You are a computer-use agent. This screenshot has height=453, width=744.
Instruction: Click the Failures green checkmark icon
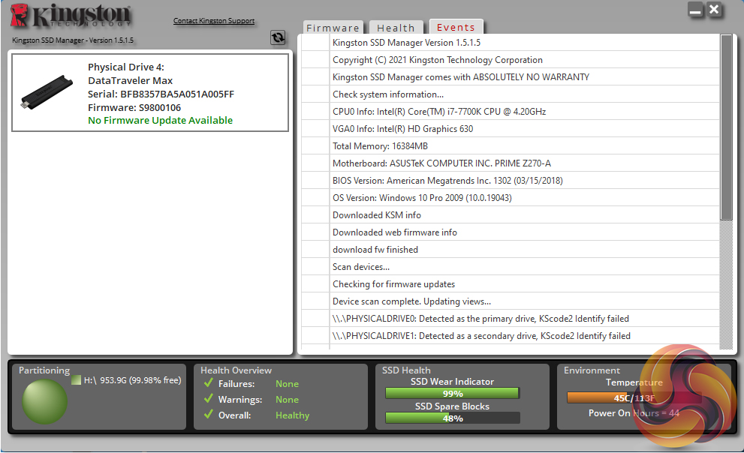tap(208, 382)
